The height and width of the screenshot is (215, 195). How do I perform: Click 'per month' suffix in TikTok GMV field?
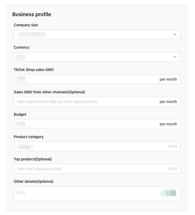tap(168, 79)
